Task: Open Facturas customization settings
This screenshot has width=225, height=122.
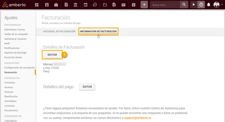Action: (9, 92)
